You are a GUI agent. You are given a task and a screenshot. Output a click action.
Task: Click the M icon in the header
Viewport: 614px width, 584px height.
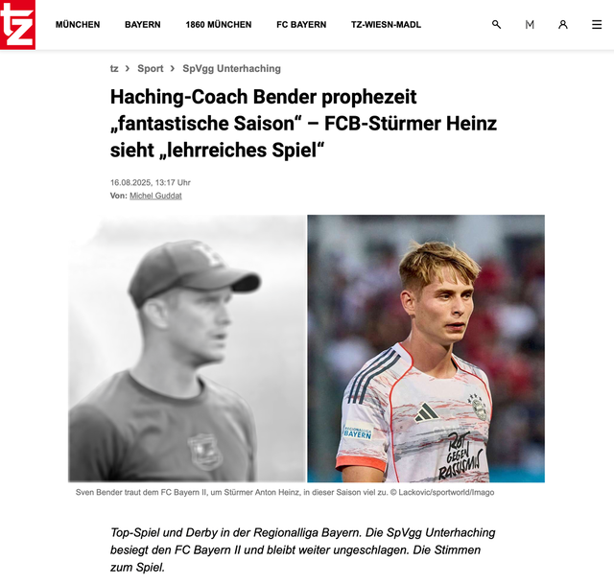click(x=530, y=25)
